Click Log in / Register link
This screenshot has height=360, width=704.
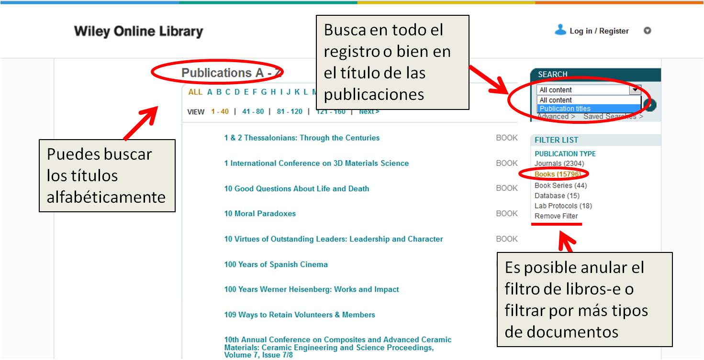tap(599, 31)
